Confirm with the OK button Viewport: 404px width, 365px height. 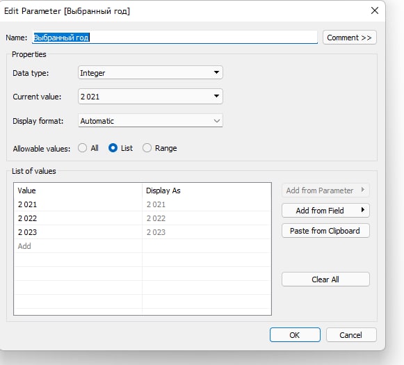295,335
